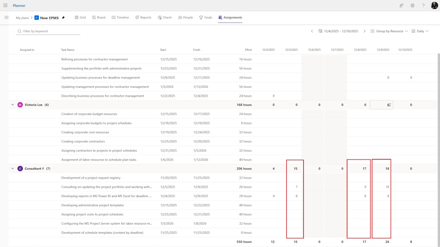This screenshot has height=247, width=440.
Task: Click the Task Name column header
Action: (x=68, y=50)
